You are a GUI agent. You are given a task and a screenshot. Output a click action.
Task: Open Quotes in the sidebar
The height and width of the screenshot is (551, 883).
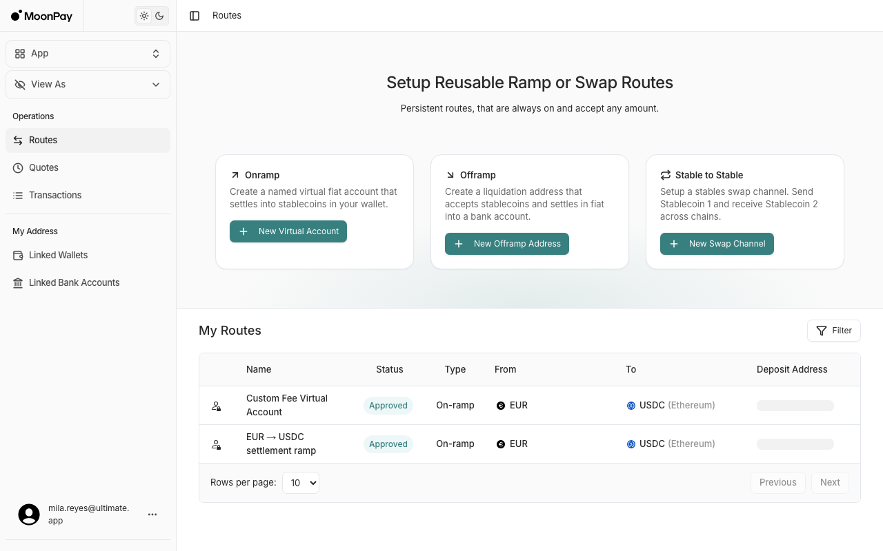pos(88,168)
